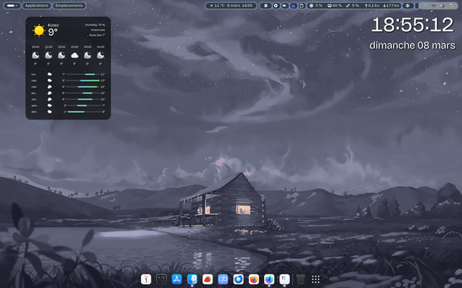Open the Finder-style file manager in the dock
462x288 pixels.
pyautogui.click(x=192, y=279)
